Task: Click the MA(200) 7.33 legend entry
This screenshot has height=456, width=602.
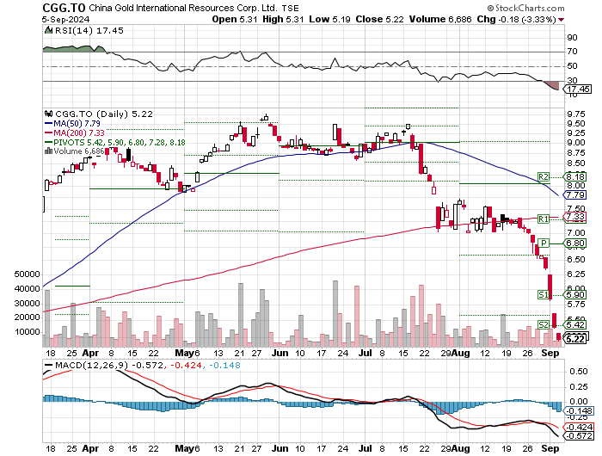Action: click(x=75, y=132)
